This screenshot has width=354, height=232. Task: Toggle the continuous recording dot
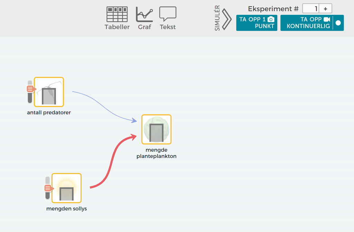point(338,23)
